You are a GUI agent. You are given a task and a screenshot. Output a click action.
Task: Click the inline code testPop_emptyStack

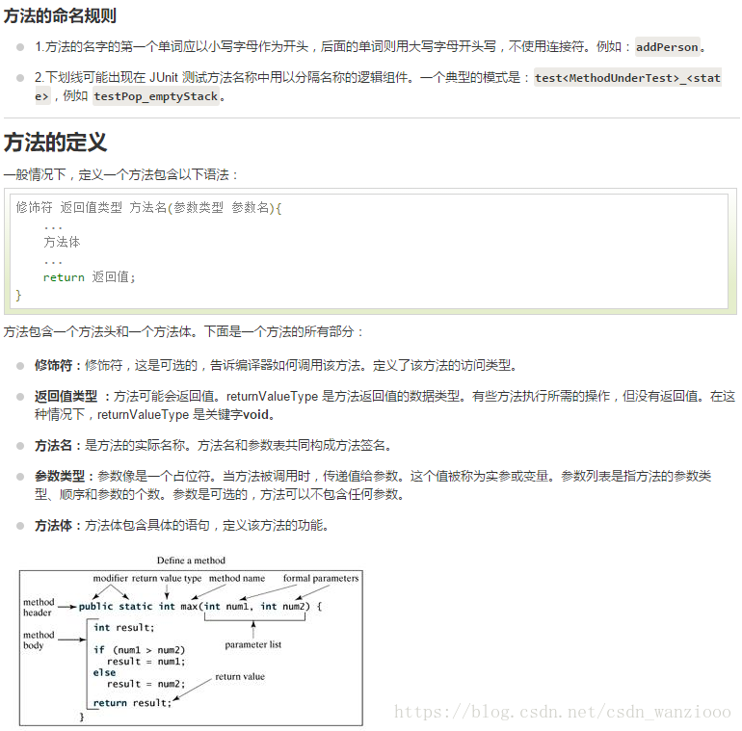click(x=156, y=96)
